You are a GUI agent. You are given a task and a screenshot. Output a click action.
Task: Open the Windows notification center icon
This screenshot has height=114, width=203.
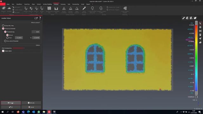tap(200, 112)
